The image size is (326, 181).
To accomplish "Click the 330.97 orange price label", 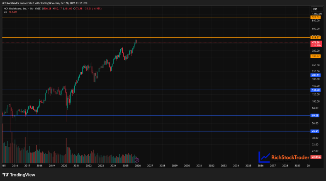I will [x=315, y=56].
